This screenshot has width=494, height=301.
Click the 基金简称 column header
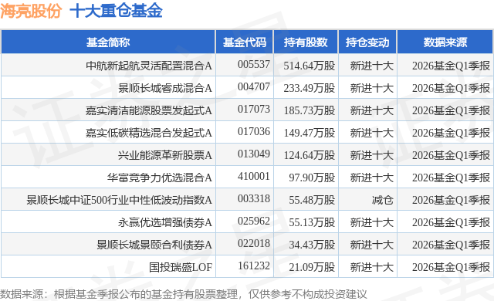[x=108, y=42]
